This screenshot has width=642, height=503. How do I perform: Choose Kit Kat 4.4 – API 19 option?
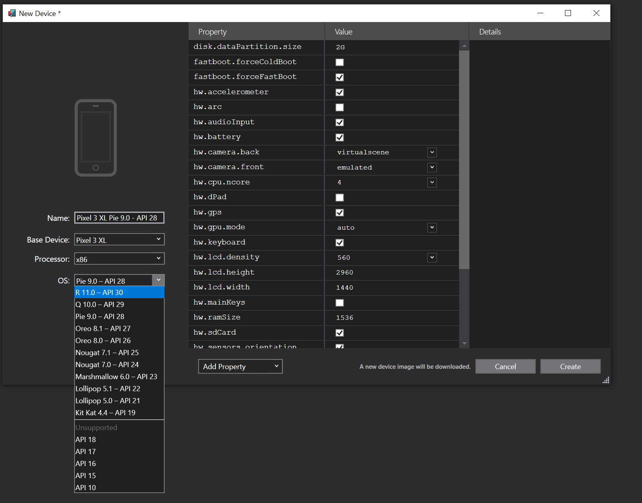(x=119, y=413)
